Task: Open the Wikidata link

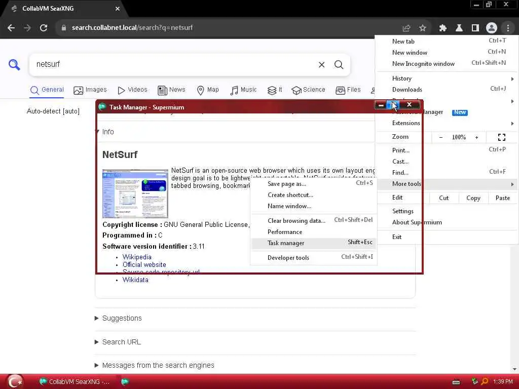Action: pyautogui.click(x=135, y=280)
